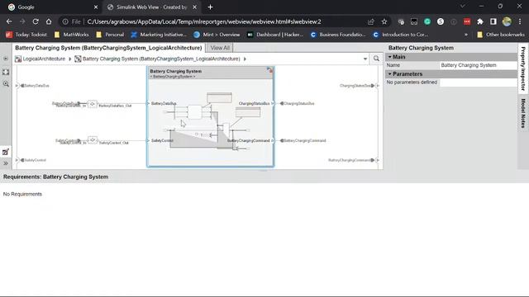This screenshot has width=529, height=297.
Task: Click the Name field value
Action: click(478, 65)
